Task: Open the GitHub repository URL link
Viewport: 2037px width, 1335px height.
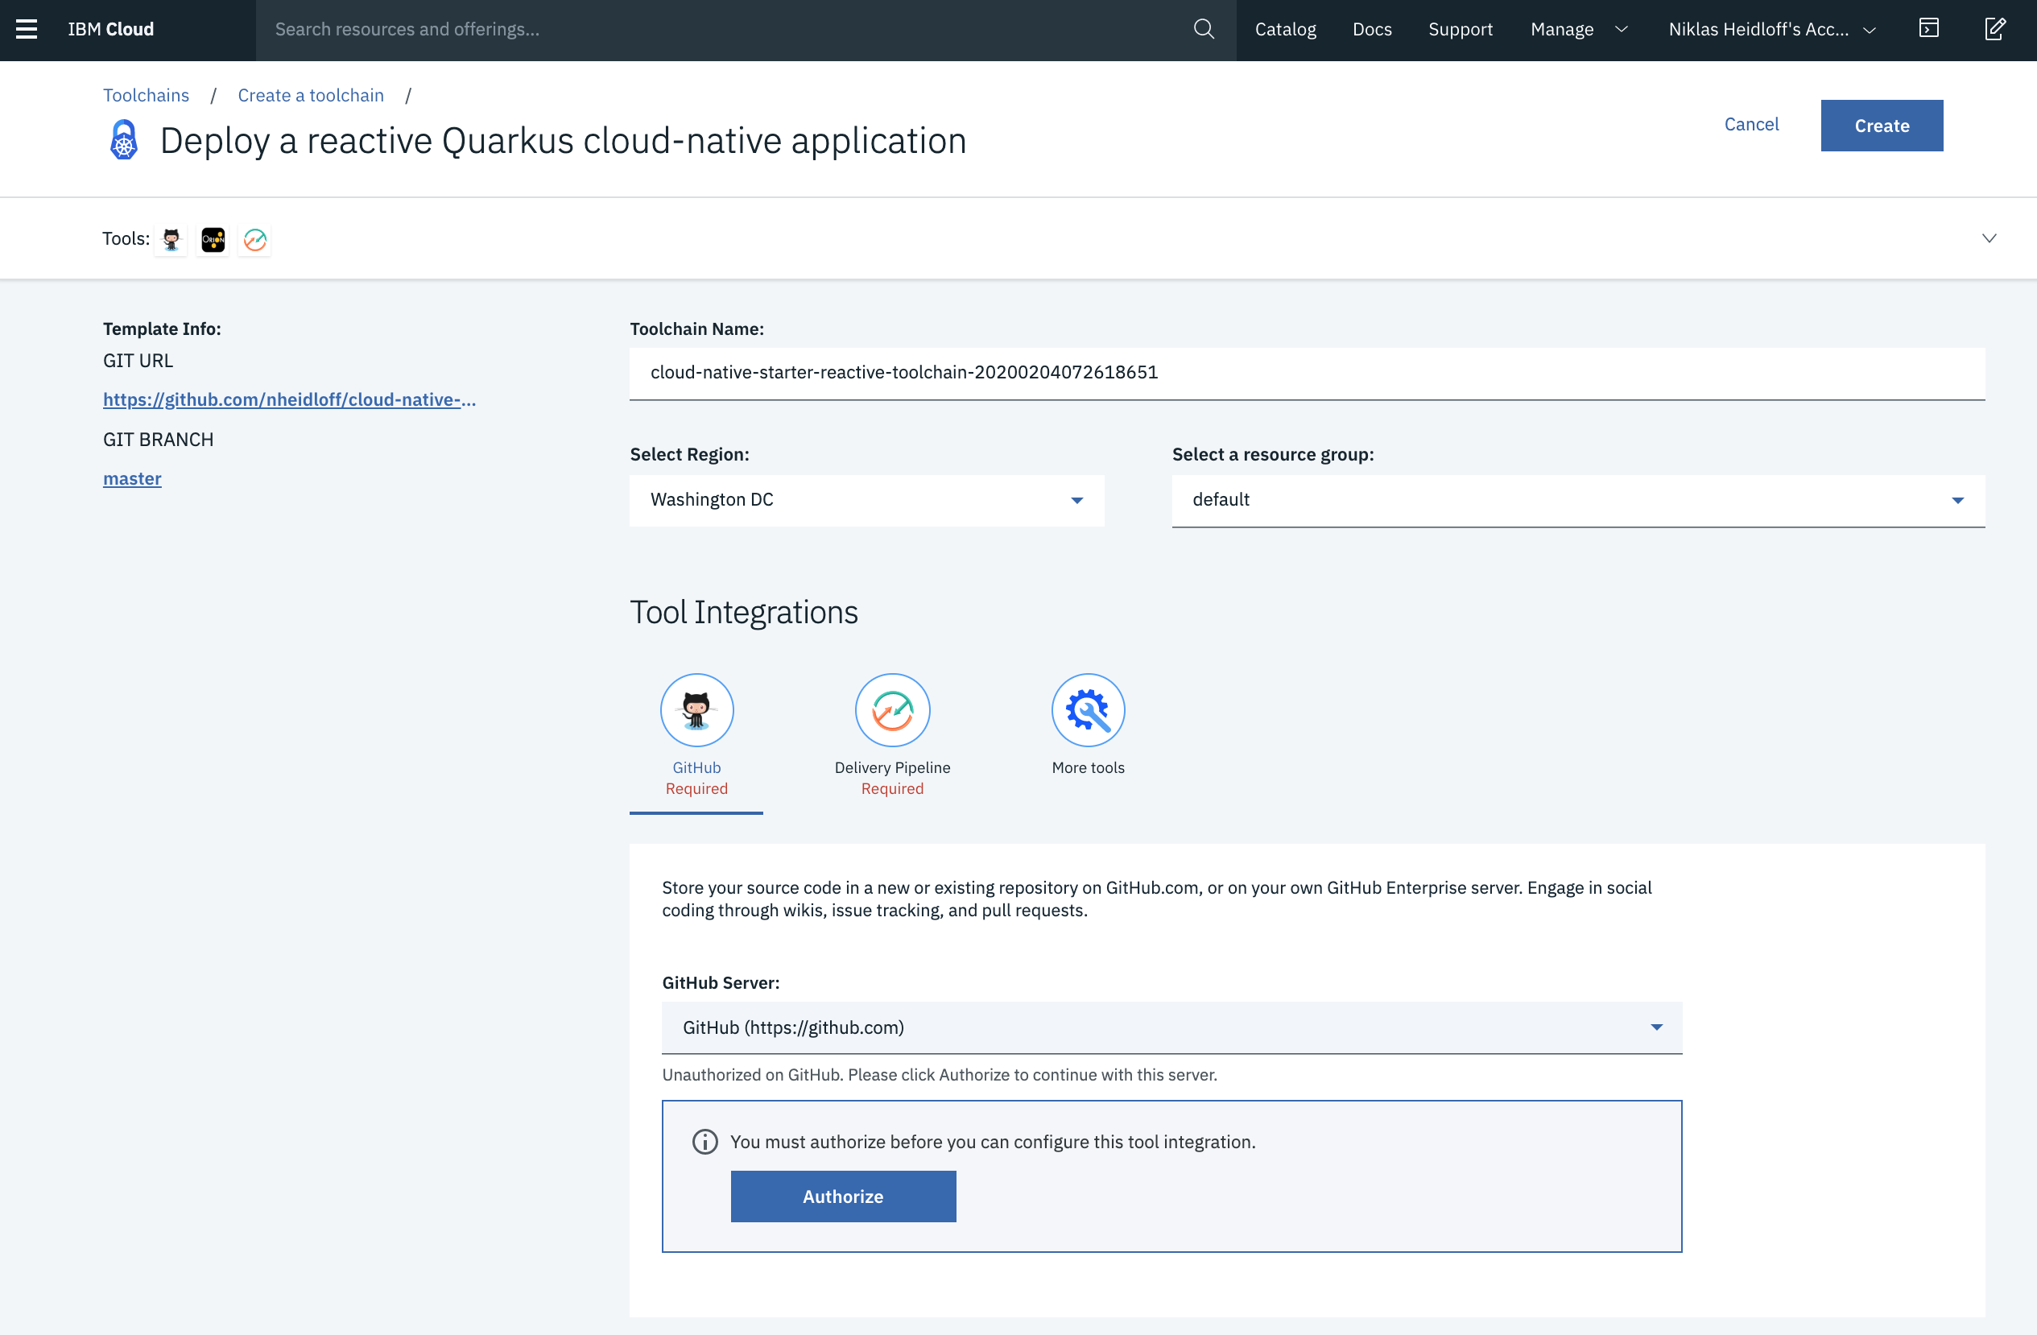Action: 289,399
